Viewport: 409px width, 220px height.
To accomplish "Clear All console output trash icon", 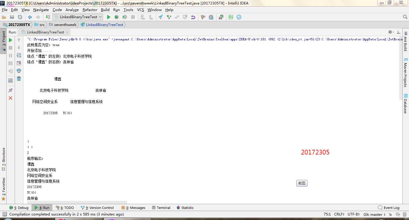I will click(x=19, y=79).
